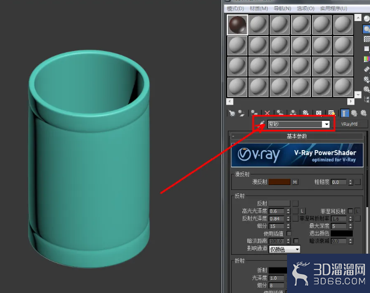Click the 反射光泽度 value field 0.84

click(x=277, y=219)
